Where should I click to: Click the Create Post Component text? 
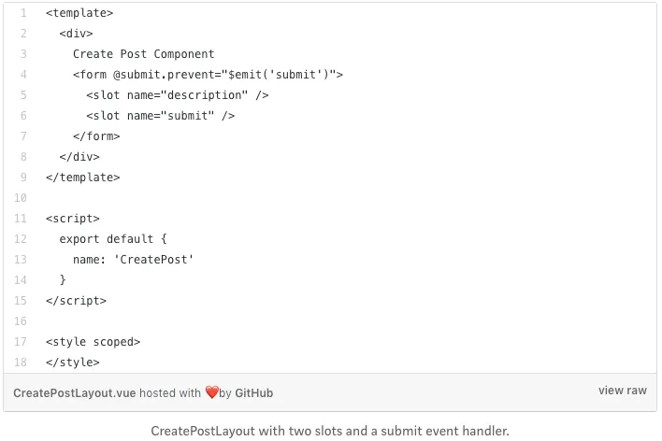tap(144, 54)
